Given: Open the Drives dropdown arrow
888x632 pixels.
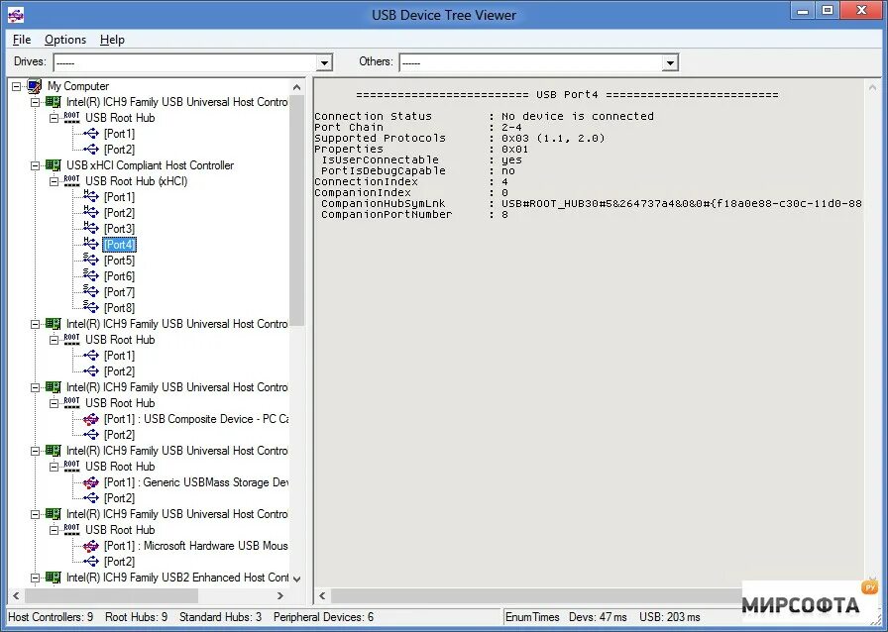Looking at the screenshot, I should 324,62.
